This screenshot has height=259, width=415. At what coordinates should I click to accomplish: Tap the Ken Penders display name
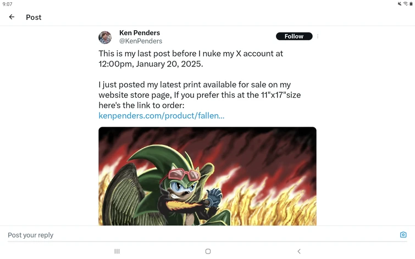tap(140, 33)
